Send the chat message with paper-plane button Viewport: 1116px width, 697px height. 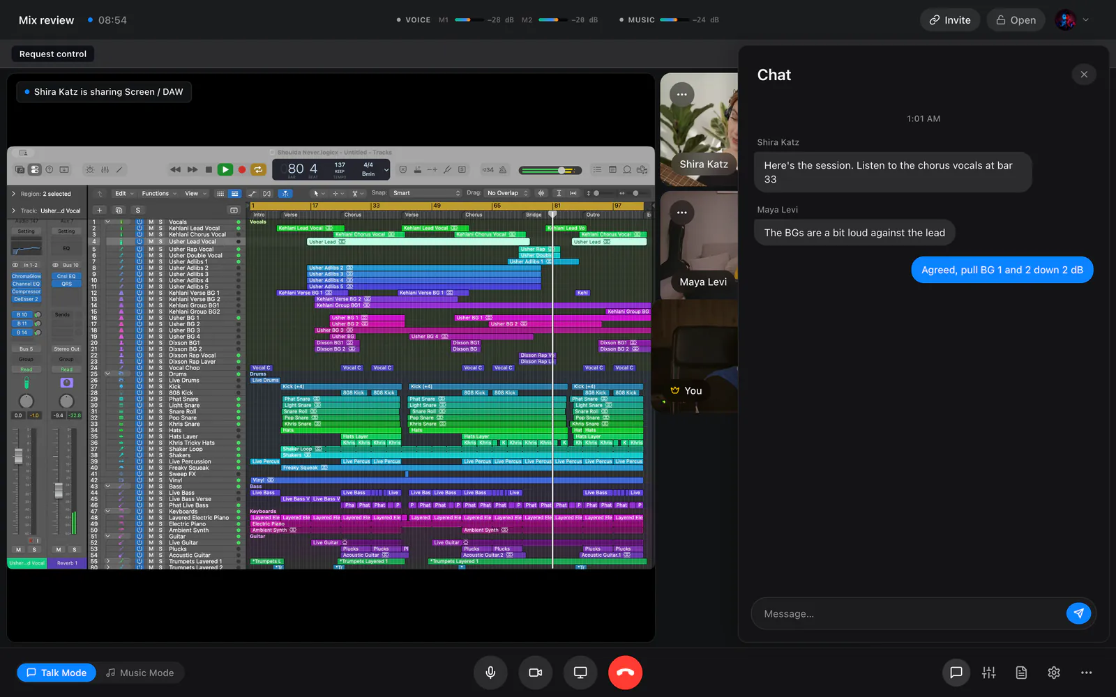coord(1078,613)
